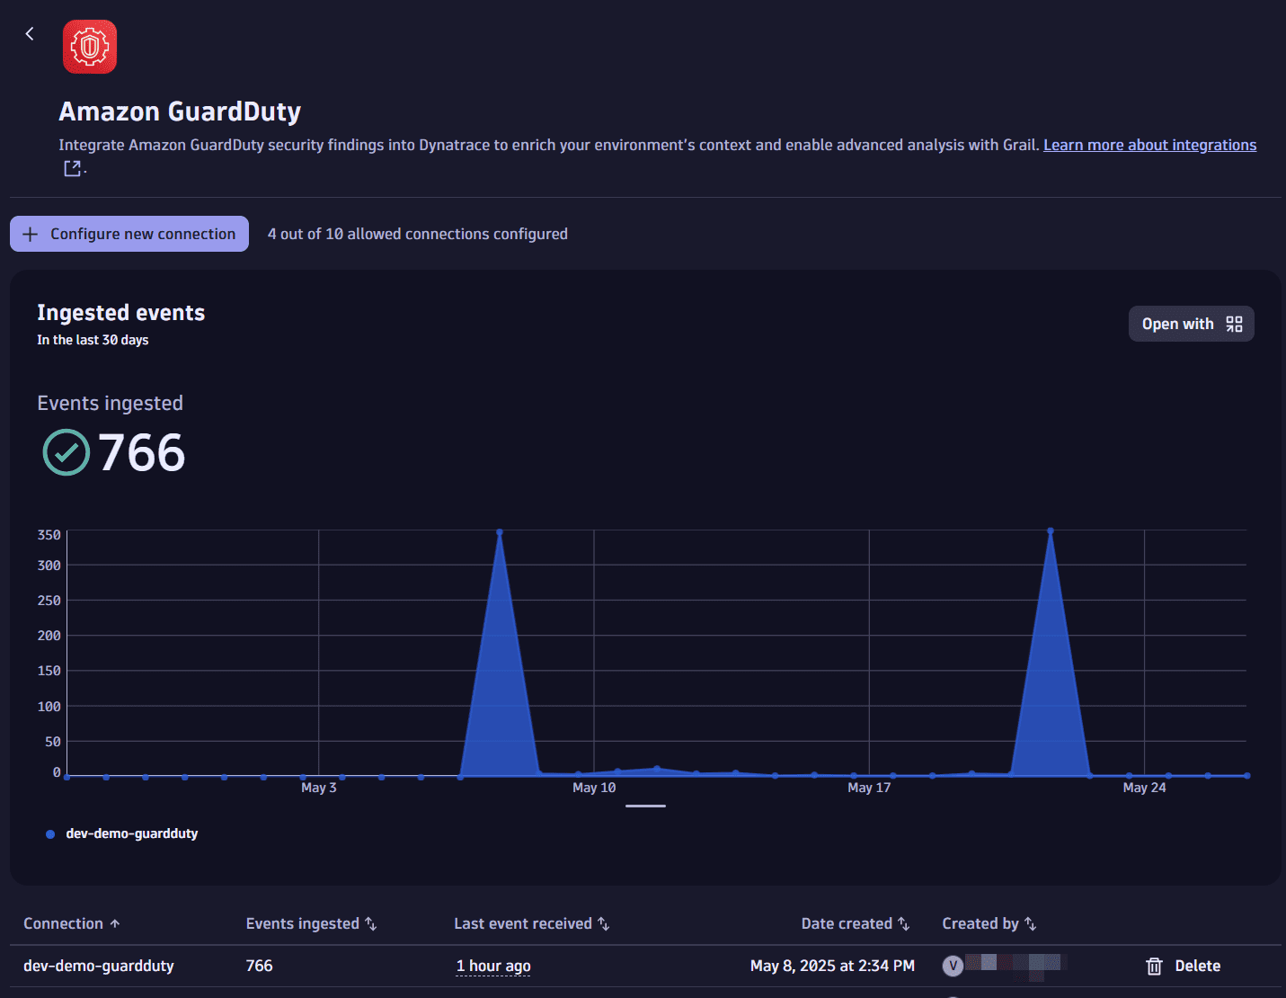Click chart resize handle below the graph

coord(645,806)
